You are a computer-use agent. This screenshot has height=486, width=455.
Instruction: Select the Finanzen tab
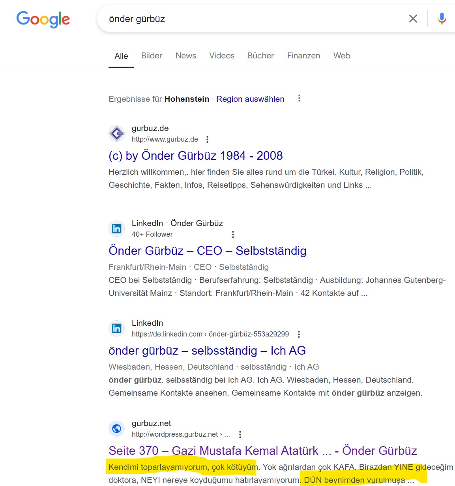[304, 56]
